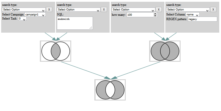Open the Select Task dropdown
The width and height of the screenshot is (221, 111).
[22, 19]
